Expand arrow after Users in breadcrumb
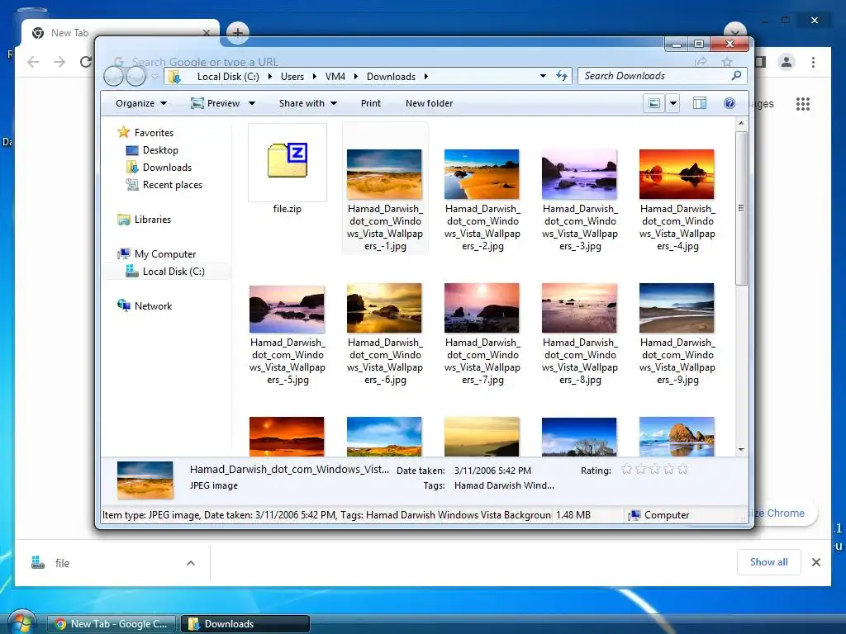The image size is (846, 634). point(315,77)
